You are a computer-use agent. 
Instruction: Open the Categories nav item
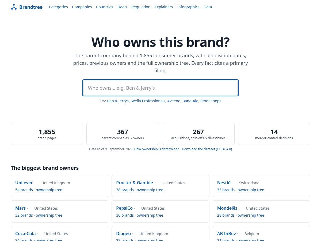point(58,7)
